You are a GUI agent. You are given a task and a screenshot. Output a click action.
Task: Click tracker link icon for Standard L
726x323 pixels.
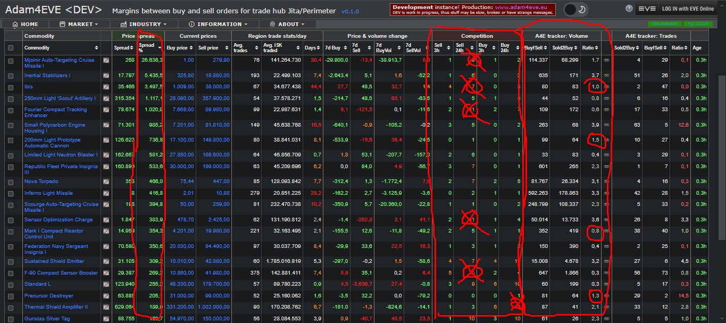coord(606,284)
